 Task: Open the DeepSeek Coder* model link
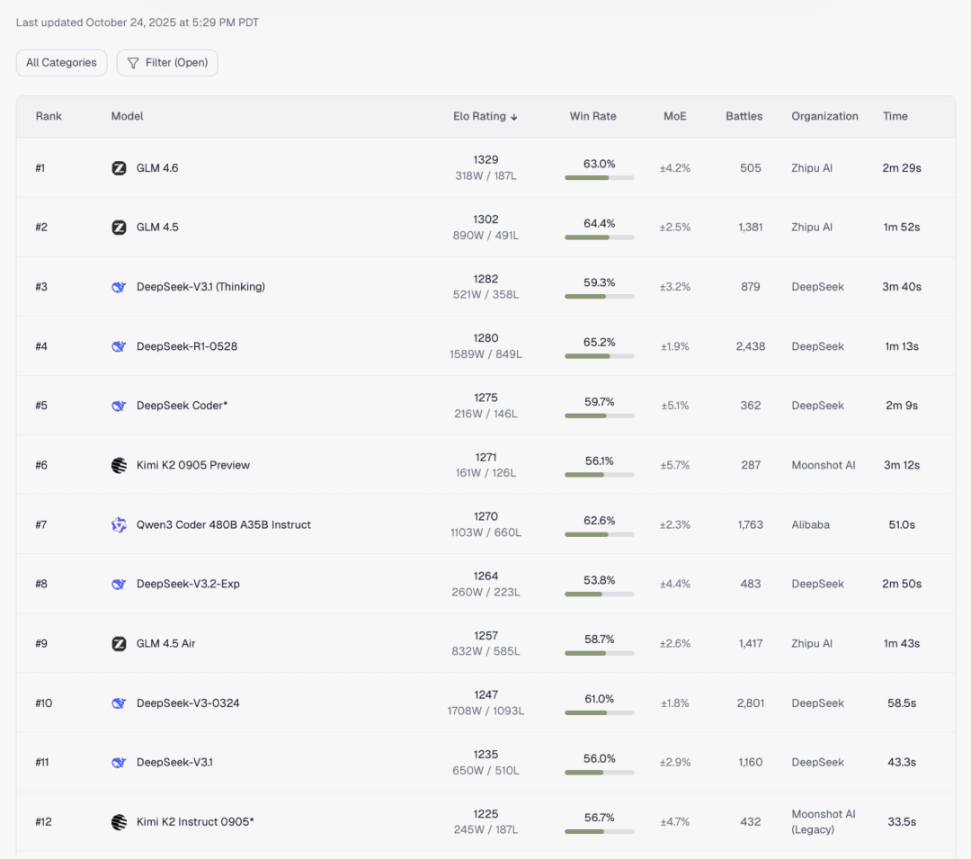[182, 406]
